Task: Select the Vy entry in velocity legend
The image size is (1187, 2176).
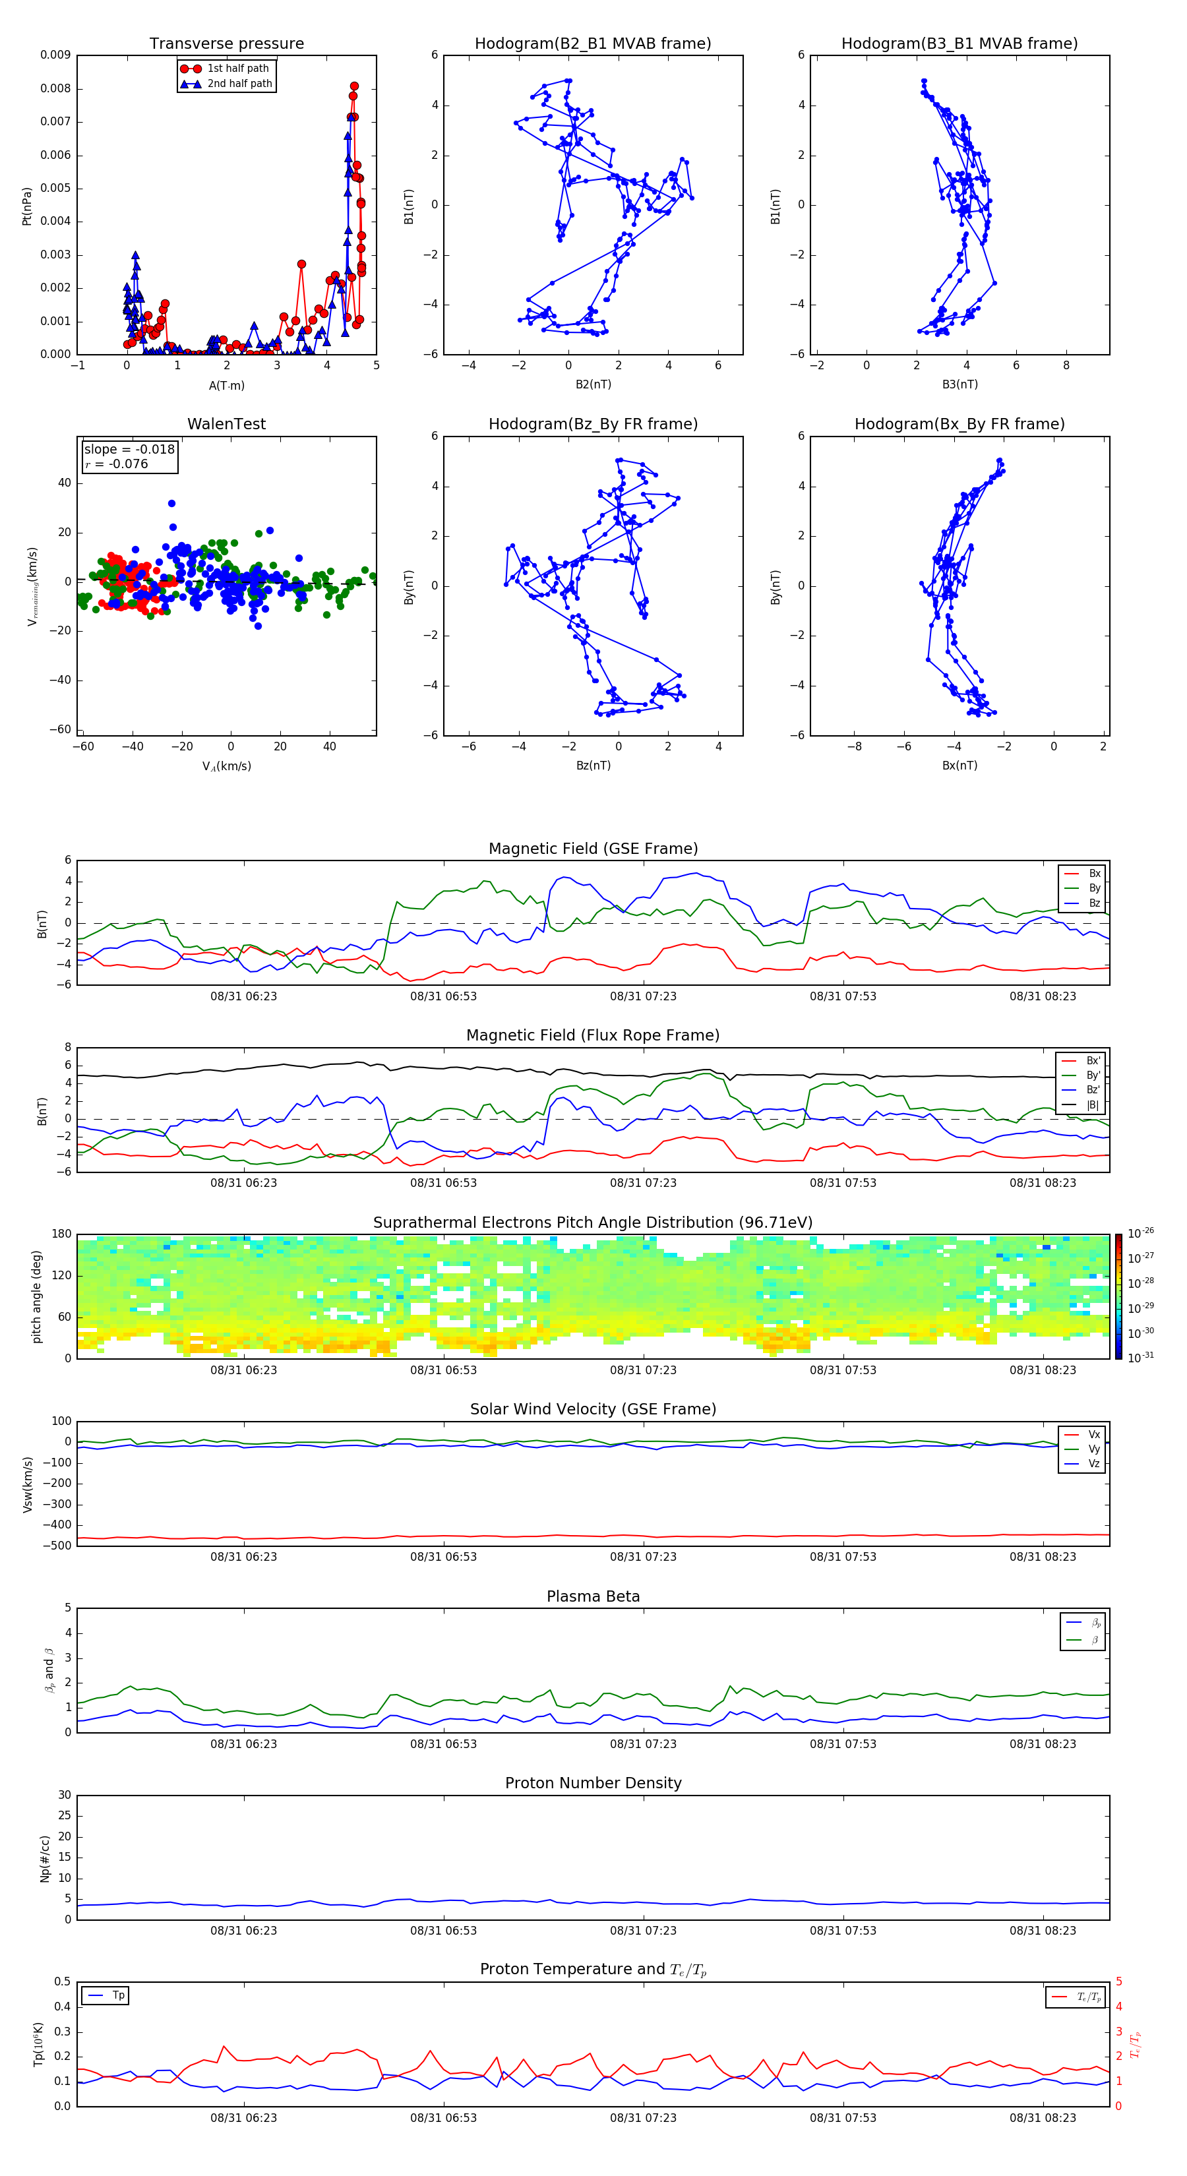Action: [1083, 1449]
